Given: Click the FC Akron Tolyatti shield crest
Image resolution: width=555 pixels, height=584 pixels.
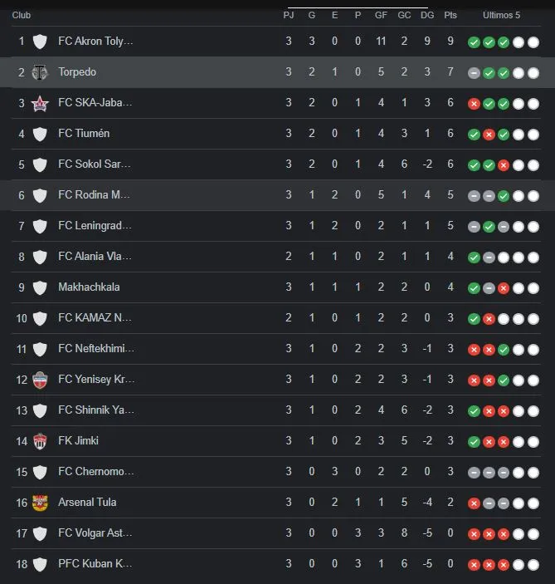Looking at the screenshot, I should click(39, 42).
